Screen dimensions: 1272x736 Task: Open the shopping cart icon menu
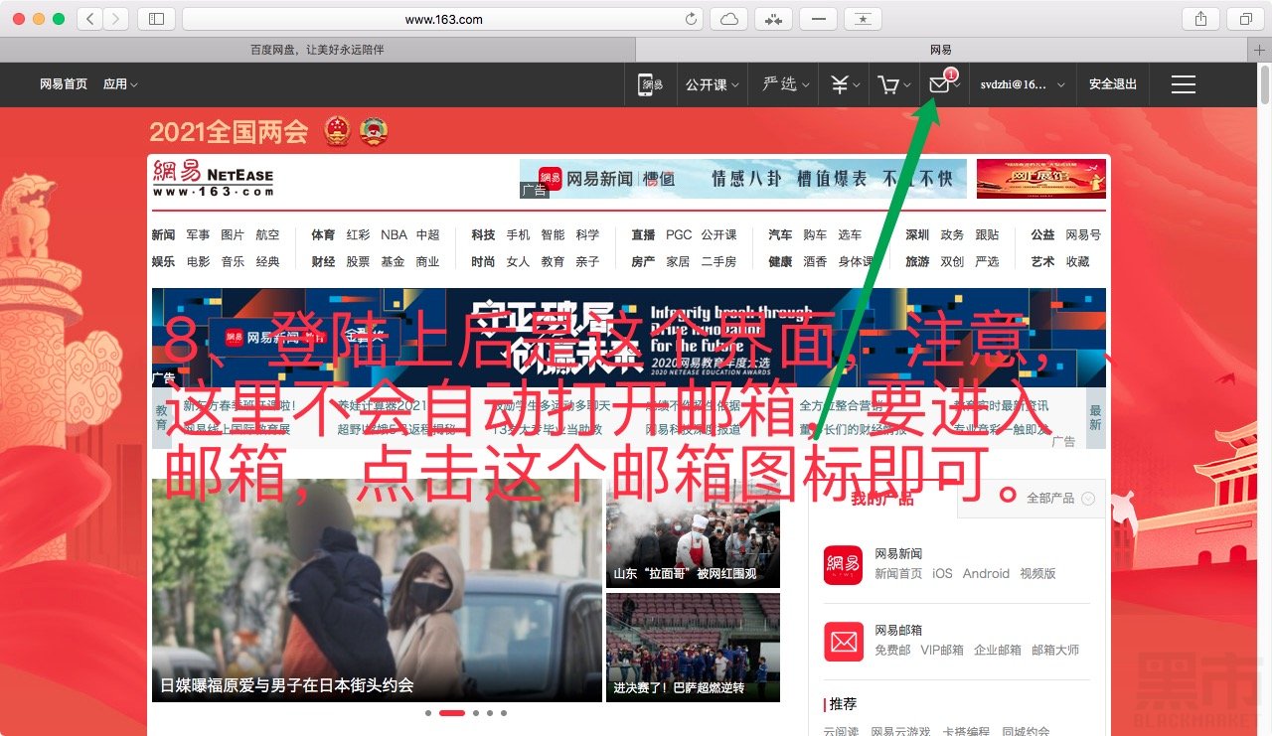tap(888, 85)
